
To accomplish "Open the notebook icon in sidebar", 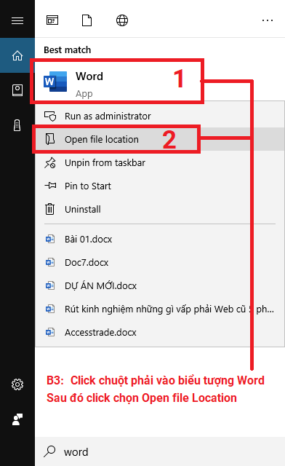I will pyautogui.click(x=17, y=90).
